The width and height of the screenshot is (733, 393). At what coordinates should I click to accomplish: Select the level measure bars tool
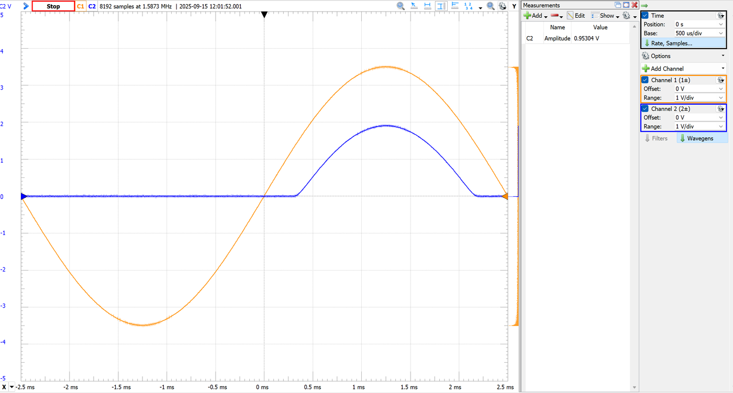click(x=454, y=6)
